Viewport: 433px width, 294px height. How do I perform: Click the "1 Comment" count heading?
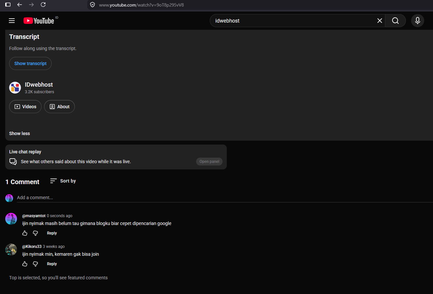22,182
